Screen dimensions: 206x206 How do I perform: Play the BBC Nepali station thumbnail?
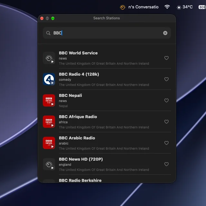(x=49, y=100)
